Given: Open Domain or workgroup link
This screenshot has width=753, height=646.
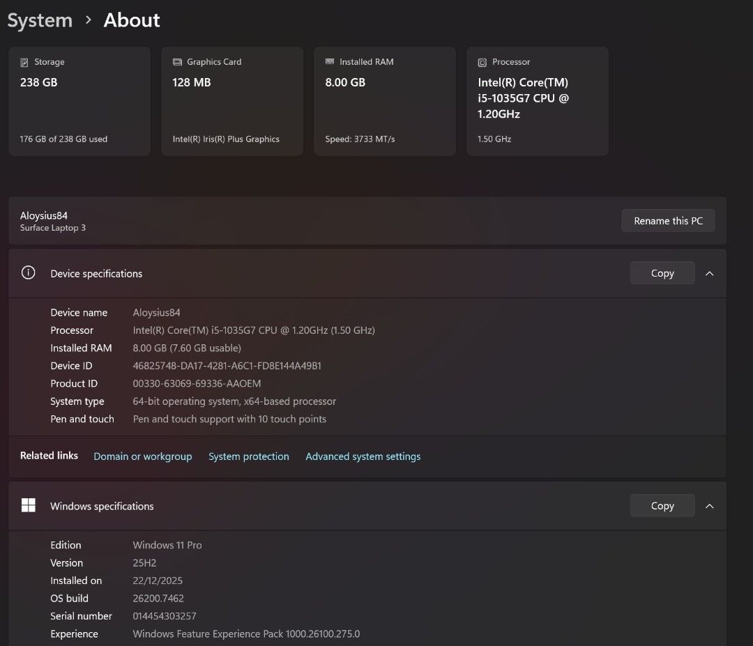Looking at the screenshot, I should point(143,456).
